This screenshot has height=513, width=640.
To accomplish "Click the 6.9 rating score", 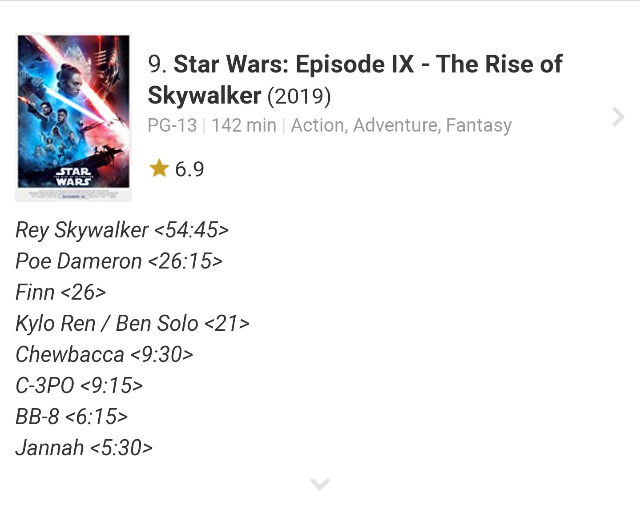I will tap(189, 169).
